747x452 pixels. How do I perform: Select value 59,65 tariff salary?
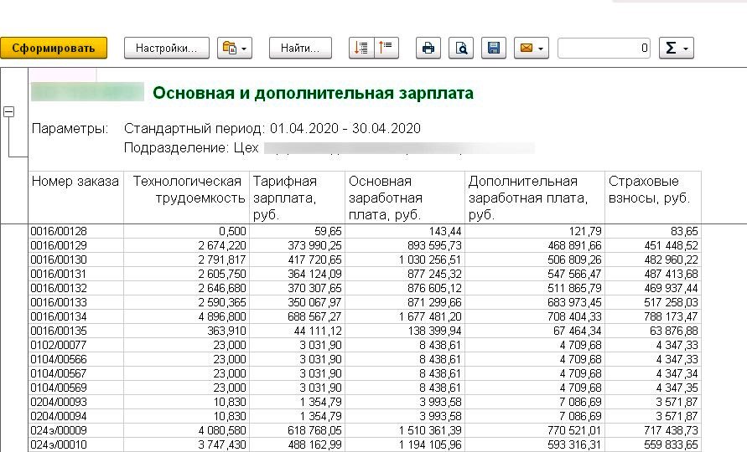click(x=298, y=231)
